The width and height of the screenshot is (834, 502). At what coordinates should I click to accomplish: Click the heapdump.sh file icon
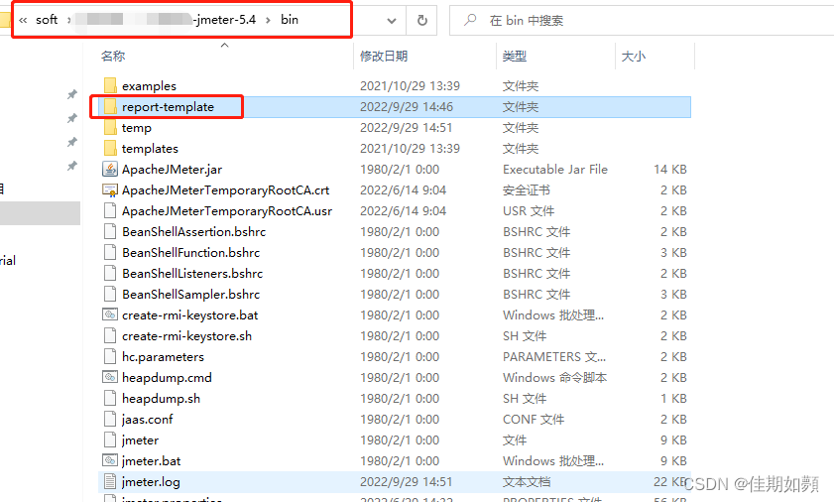click(109, 398)
